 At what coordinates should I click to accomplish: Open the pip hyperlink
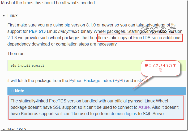point(67,25)
